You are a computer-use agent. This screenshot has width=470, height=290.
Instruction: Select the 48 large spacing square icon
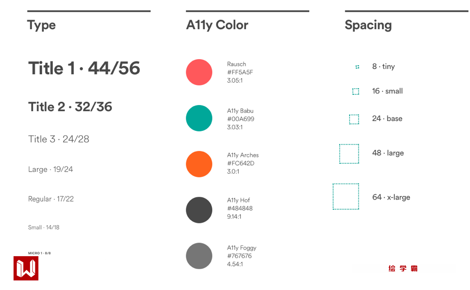tap(349, 154)
